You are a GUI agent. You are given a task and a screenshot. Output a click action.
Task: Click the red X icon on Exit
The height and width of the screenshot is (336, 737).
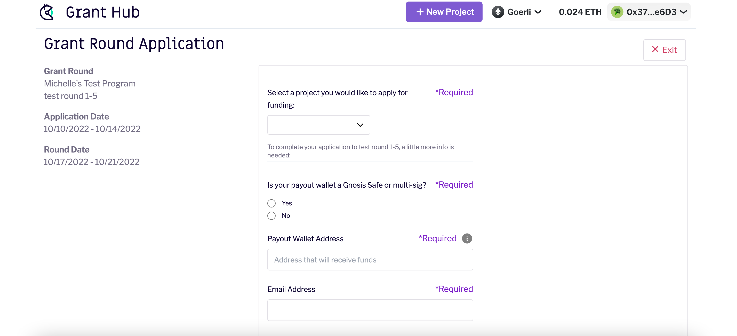tap(655, 49)
